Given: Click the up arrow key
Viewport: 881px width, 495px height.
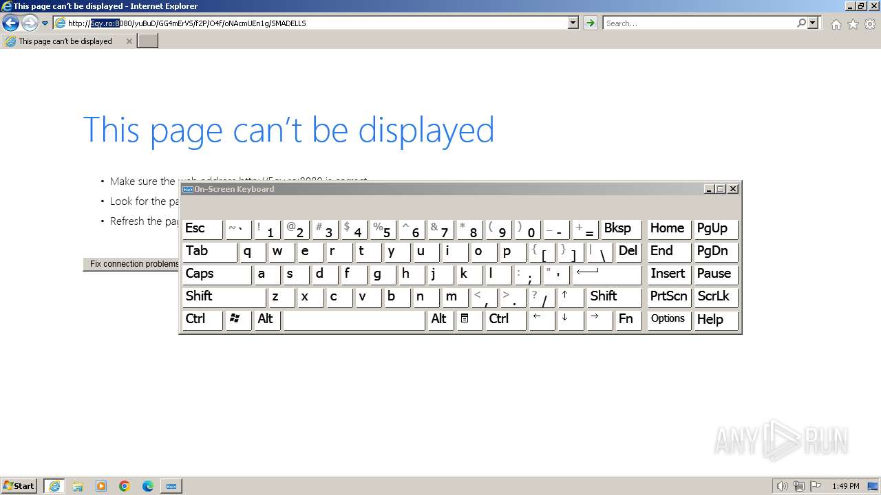Looking at the screenshot, I should [x=571, y=297].
